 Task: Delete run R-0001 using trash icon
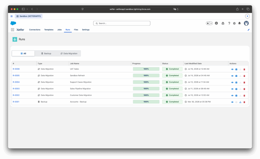244,102
